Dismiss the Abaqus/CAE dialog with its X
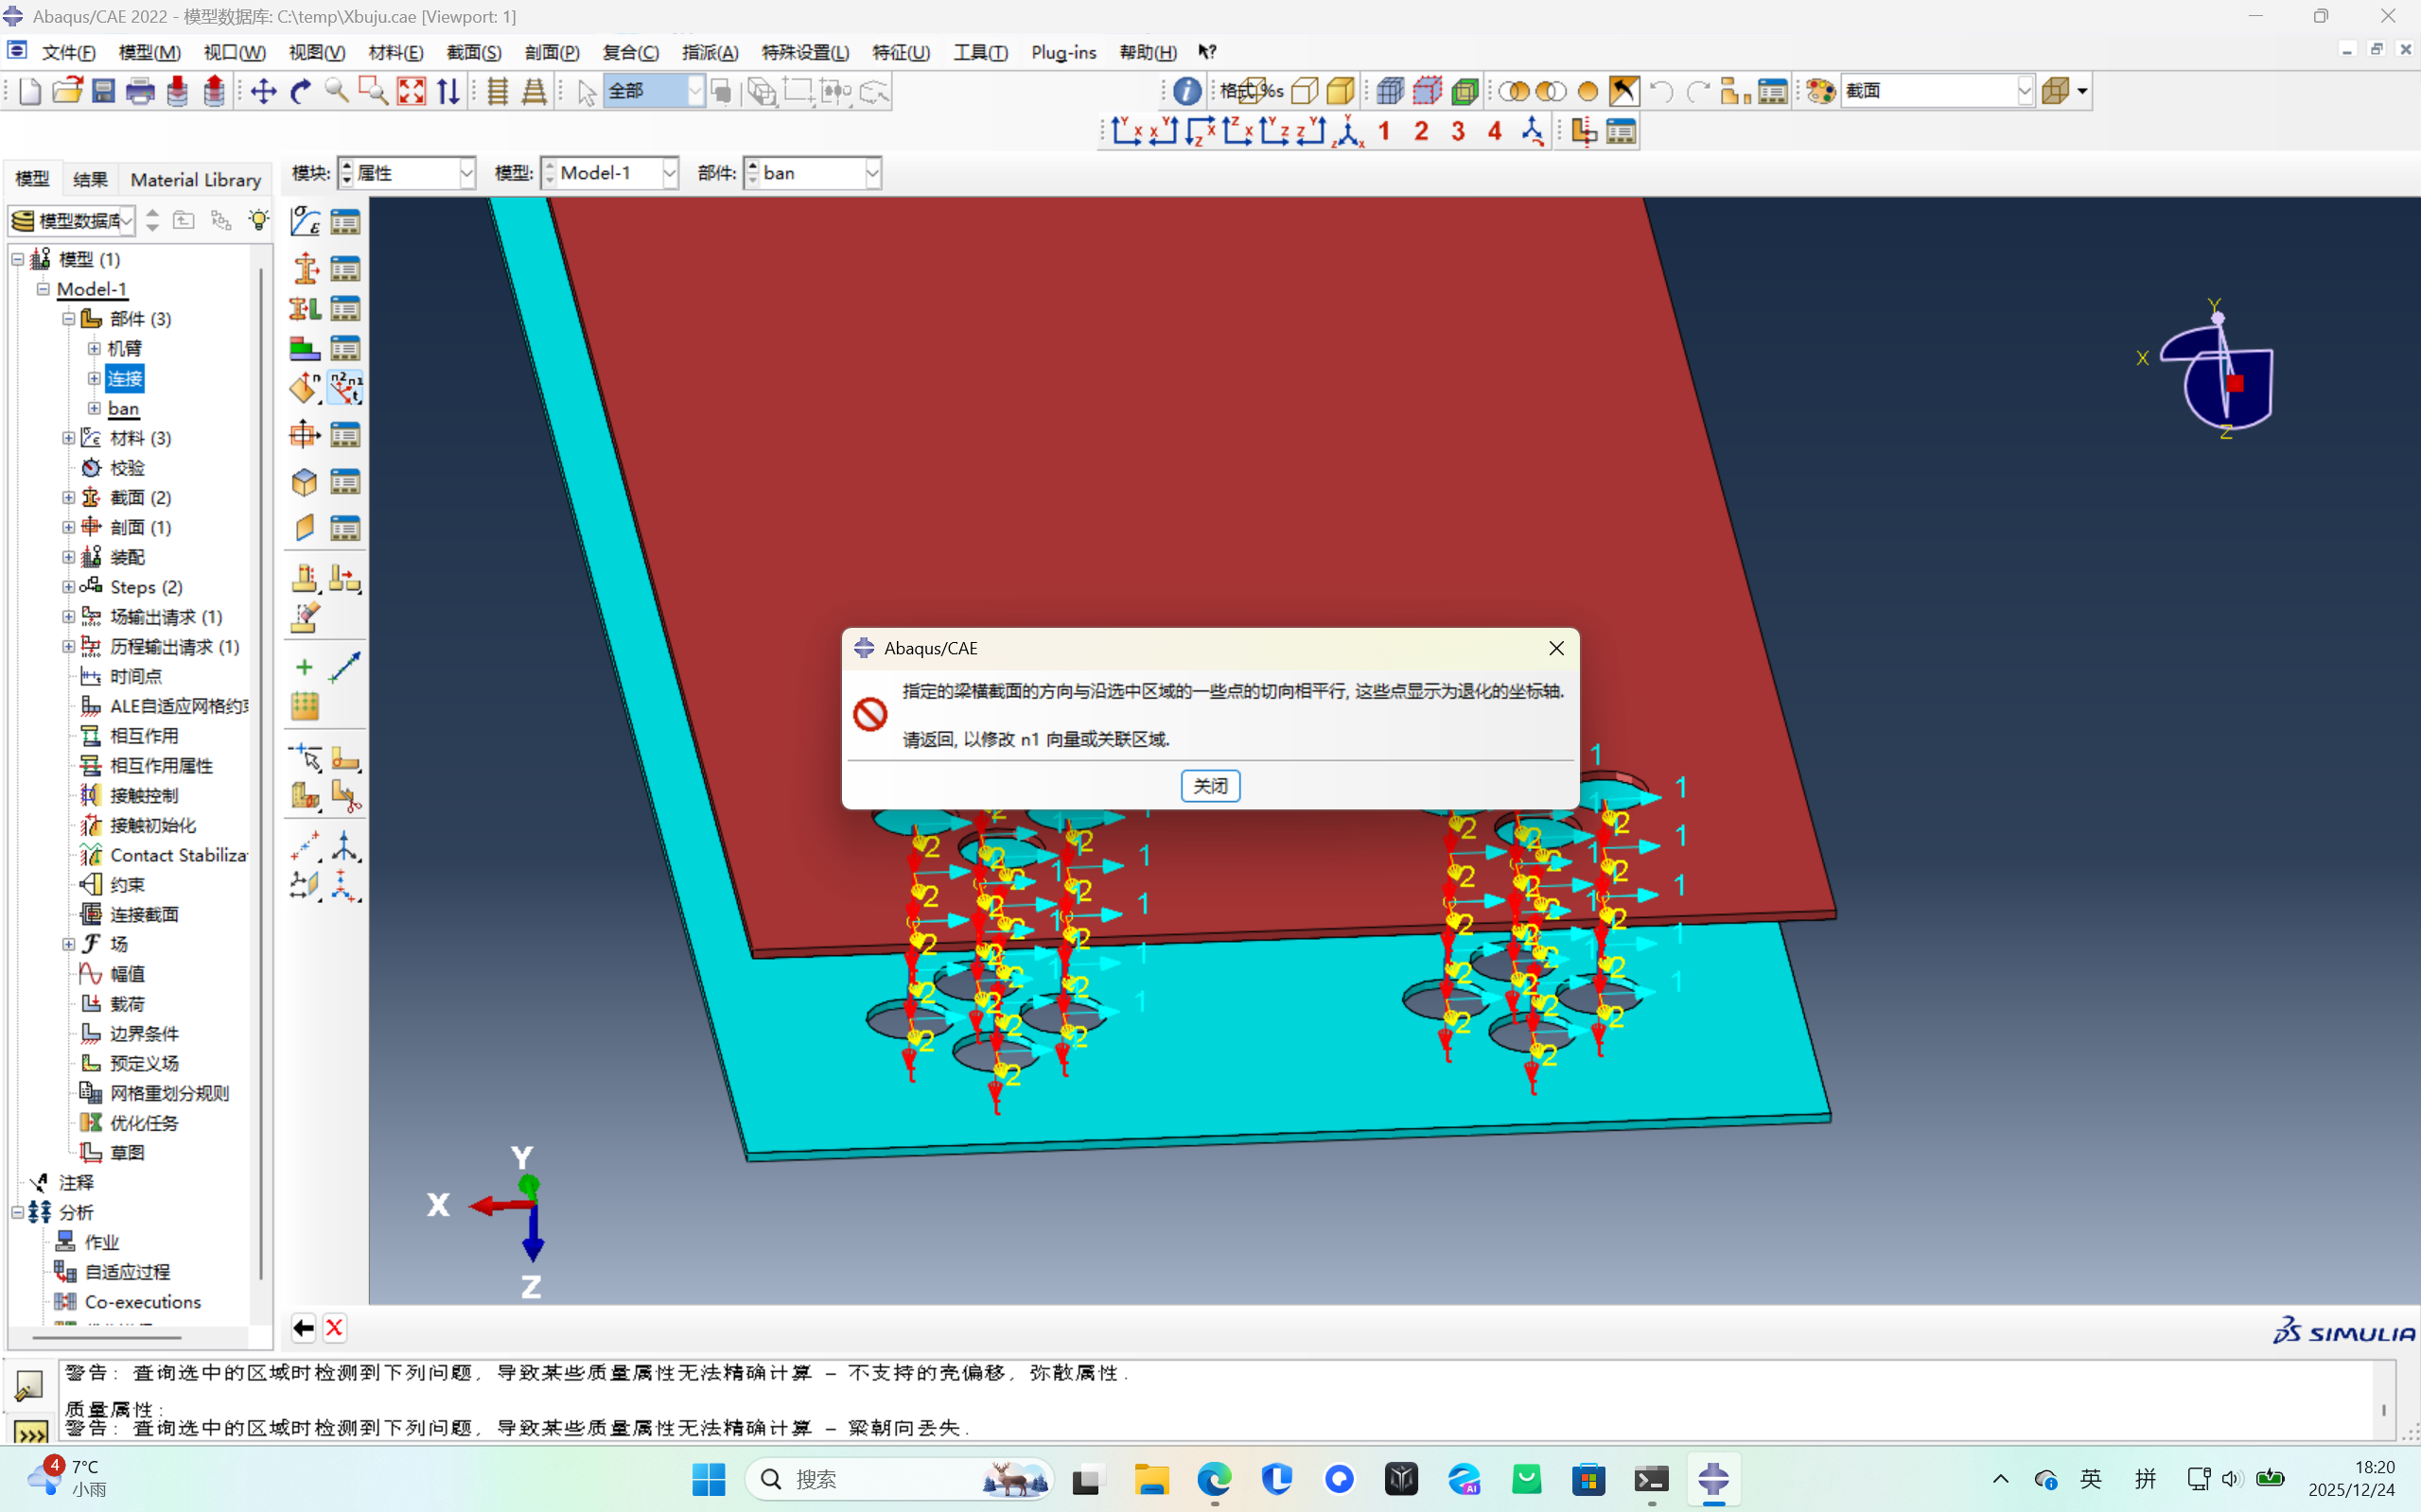The width and height of the screenshot is (2421, 1512). point(1555,648)
